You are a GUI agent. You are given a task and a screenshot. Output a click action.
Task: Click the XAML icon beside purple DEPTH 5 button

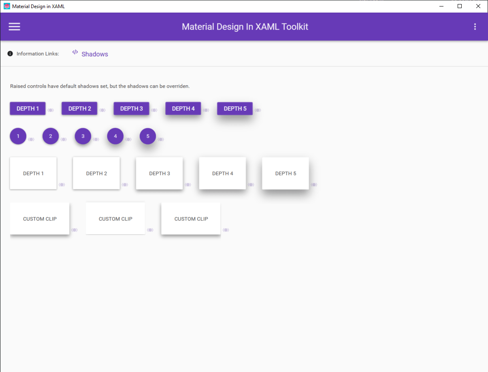coord(258,110)
